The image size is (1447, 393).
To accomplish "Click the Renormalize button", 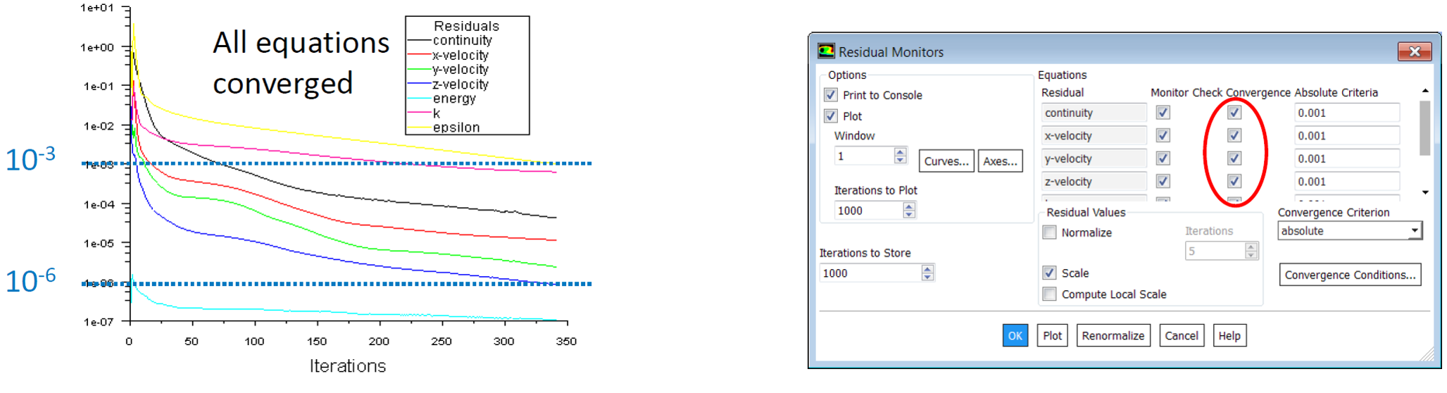I will click(1113, 336).
